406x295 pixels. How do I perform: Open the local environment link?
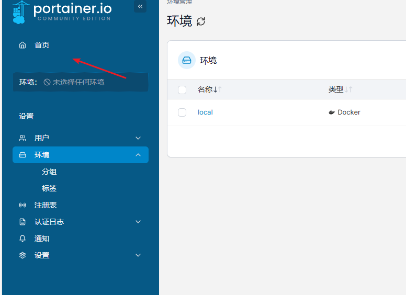pos(205,112)
